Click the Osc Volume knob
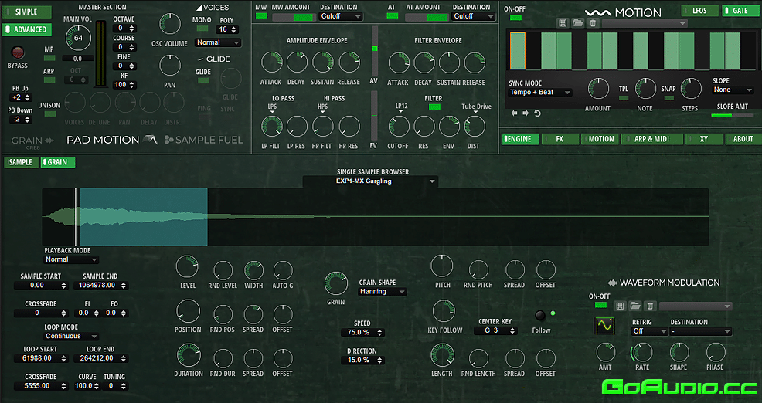Image resolution: width=762 pixels, height=403 pixels. 169,23
